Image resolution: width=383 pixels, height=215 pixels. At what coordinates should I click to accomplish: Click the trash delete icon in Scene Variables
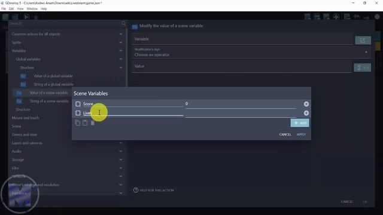click(x=93, y=123)
